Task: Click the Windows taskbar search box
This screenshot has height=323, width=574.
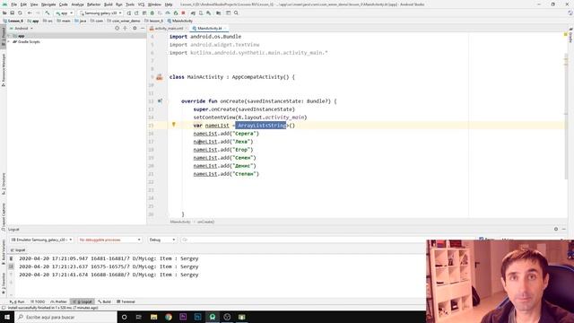Action: click(x=65, y=317)
